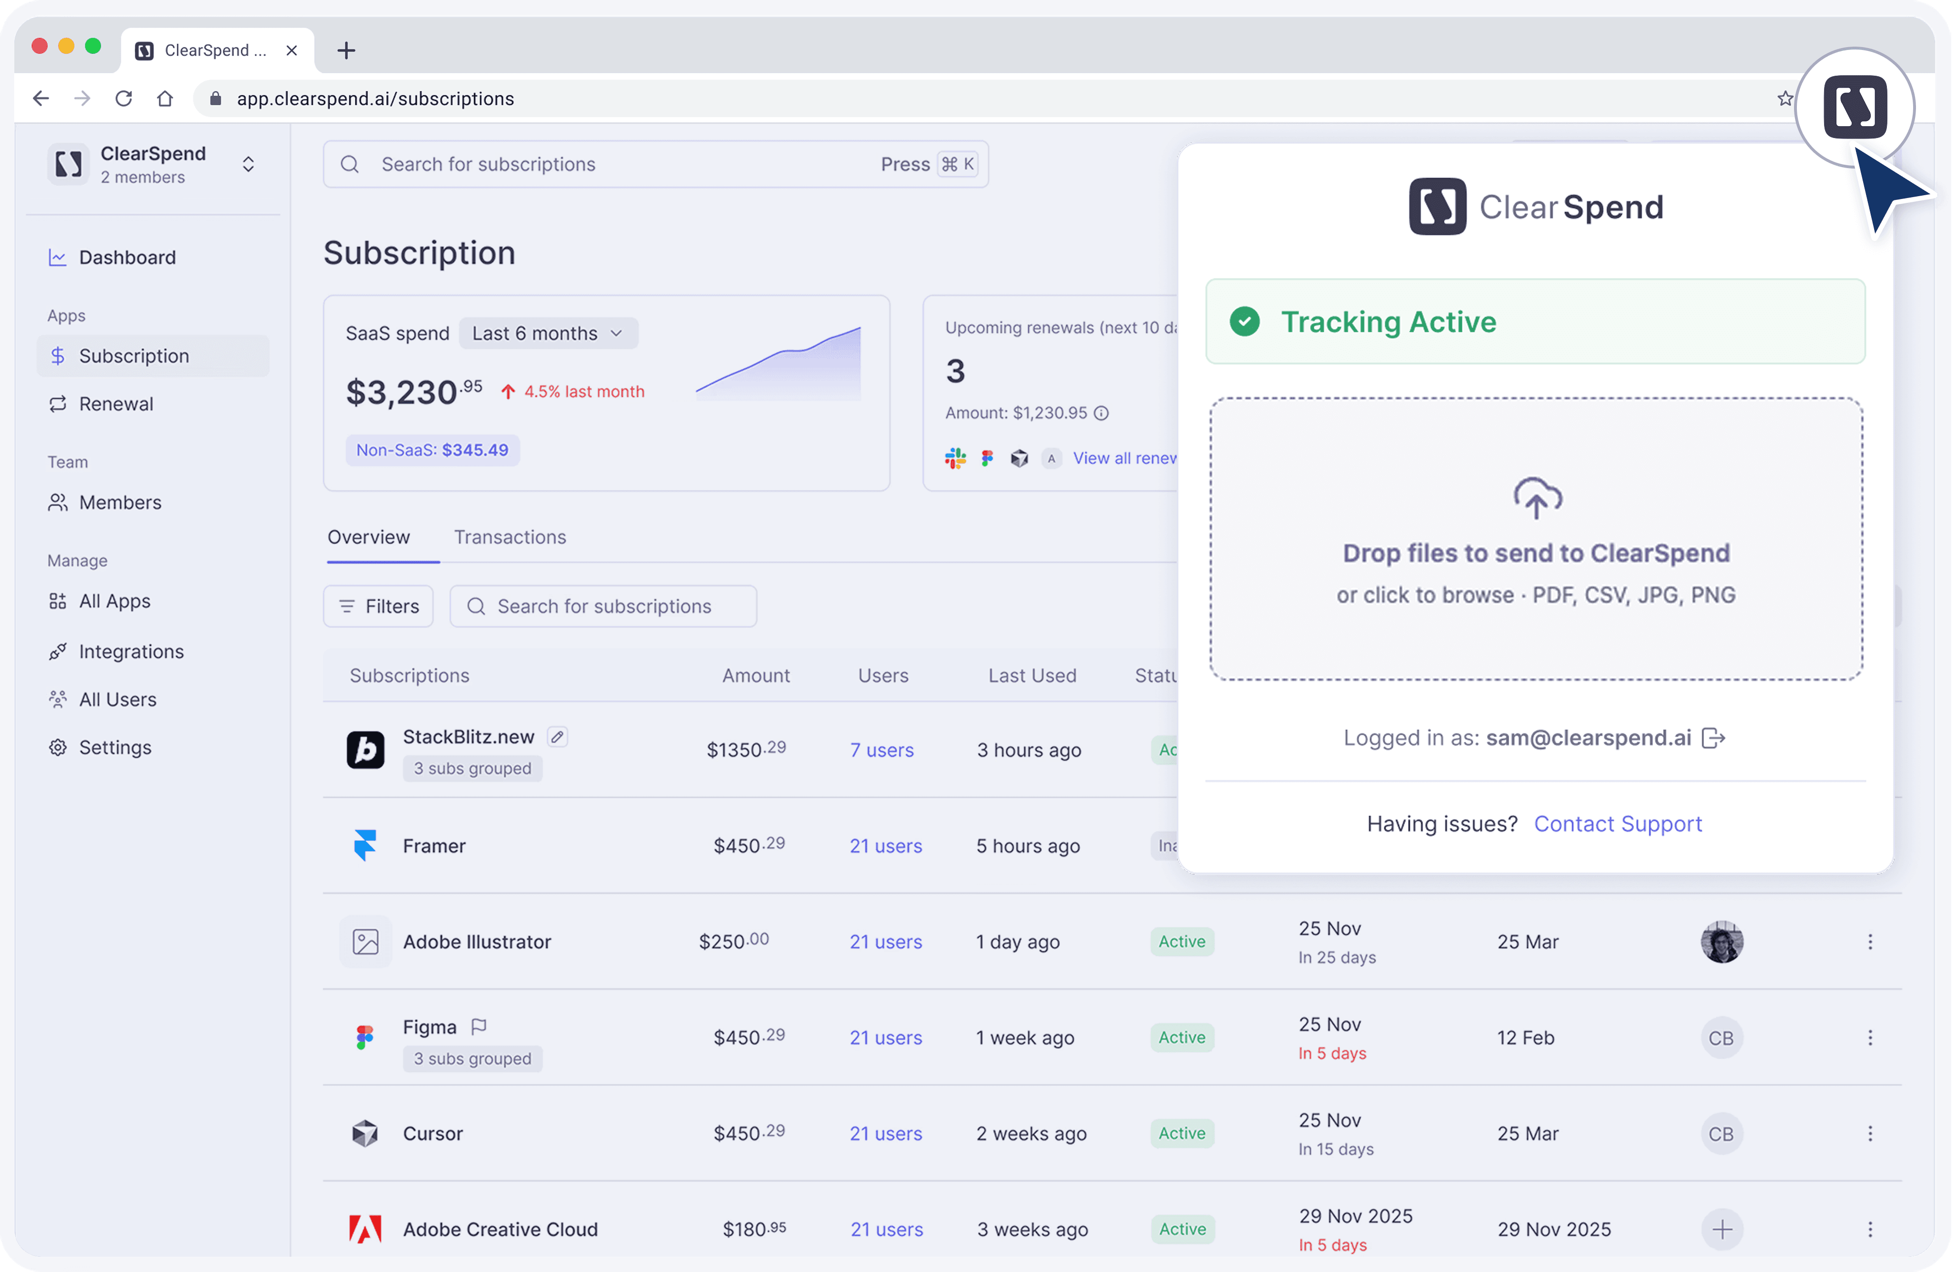Switch to the Transactions tab

point(510,537)
